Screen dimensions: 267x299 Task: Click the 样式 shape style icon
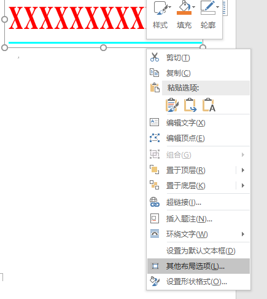pos(161,8)
